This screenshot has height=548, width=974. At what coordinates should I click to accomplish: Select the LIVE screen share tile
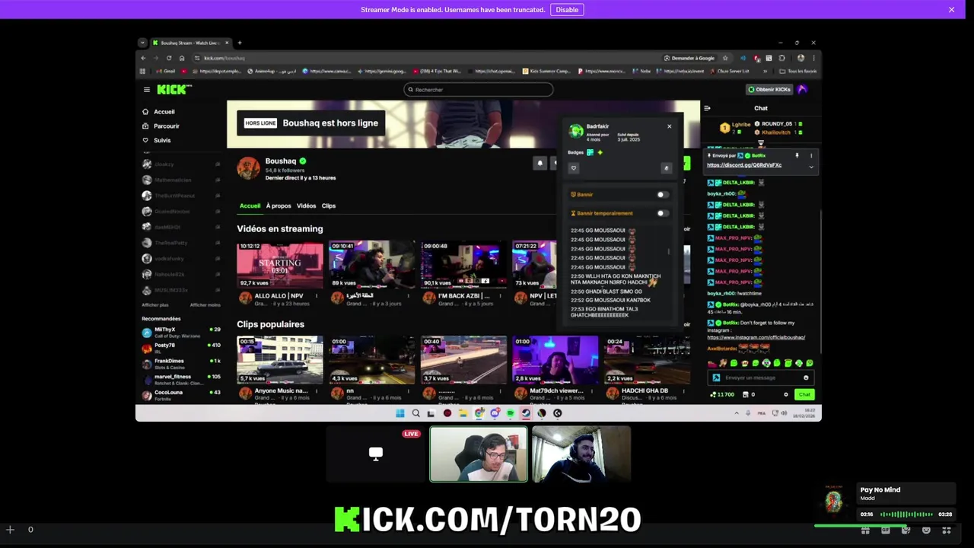(376, 454)
